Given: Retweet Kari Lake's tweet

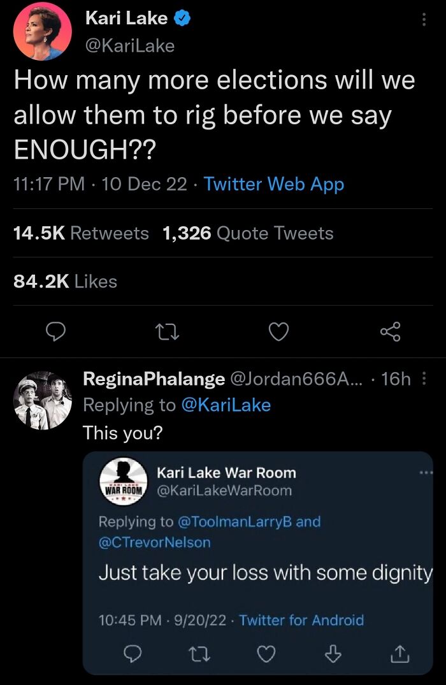Looking at the screenshot, I should [167, 331].
